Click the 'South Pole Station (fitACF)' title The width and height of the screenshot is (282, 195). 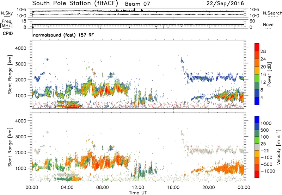pyautogui.click(x=75, y=3)
